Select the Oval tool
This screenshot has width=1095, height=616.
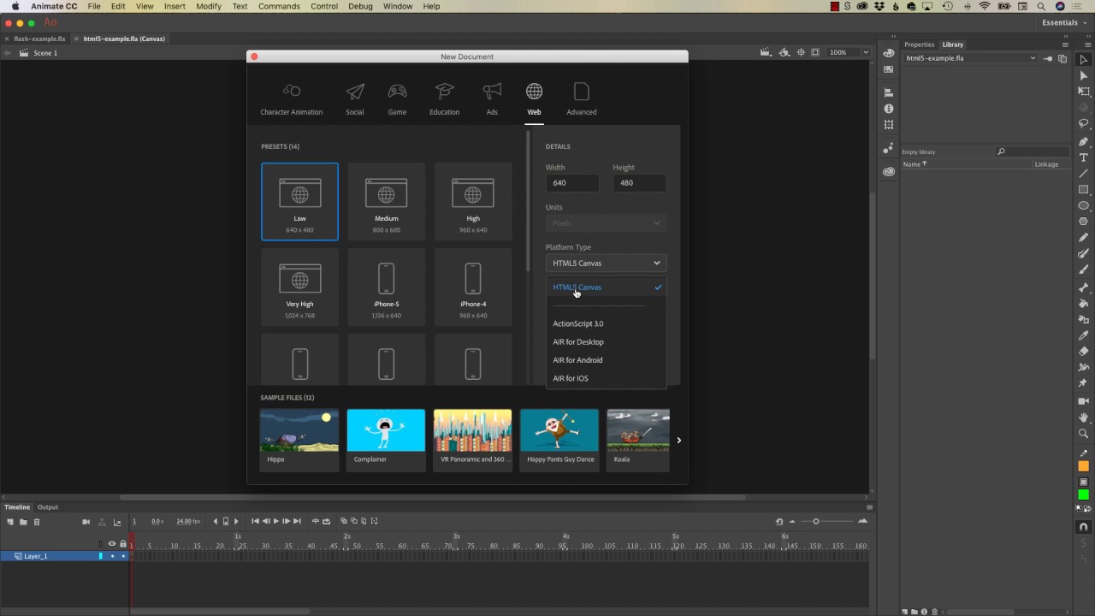coord(1083,206)
